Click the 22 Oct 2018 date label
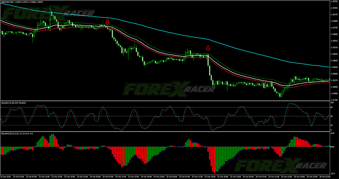This screenshot has width=339, height=179. [5, 176]
